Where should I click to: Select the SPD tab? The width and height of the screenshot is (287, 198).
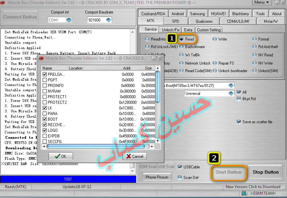[175, 21]
